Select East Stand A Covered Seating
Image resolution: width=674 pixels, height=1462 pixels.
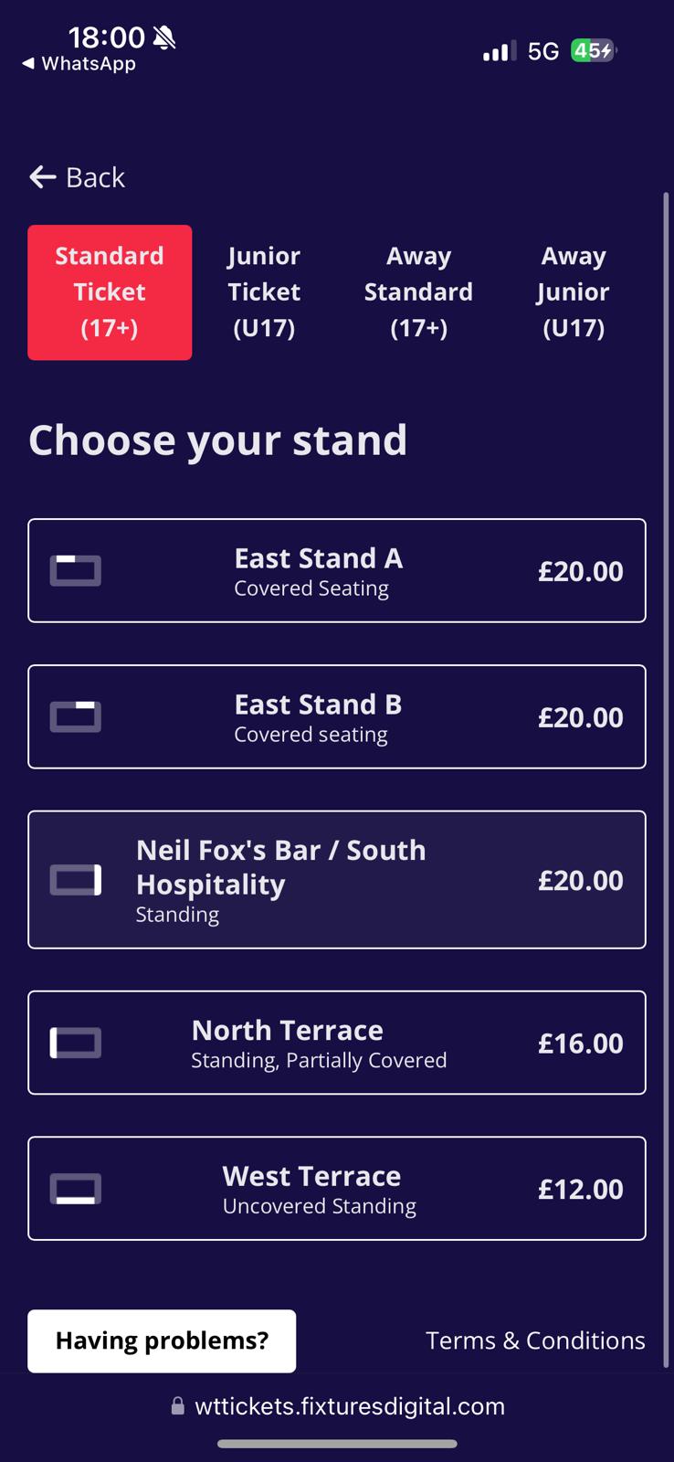[336, 571]
